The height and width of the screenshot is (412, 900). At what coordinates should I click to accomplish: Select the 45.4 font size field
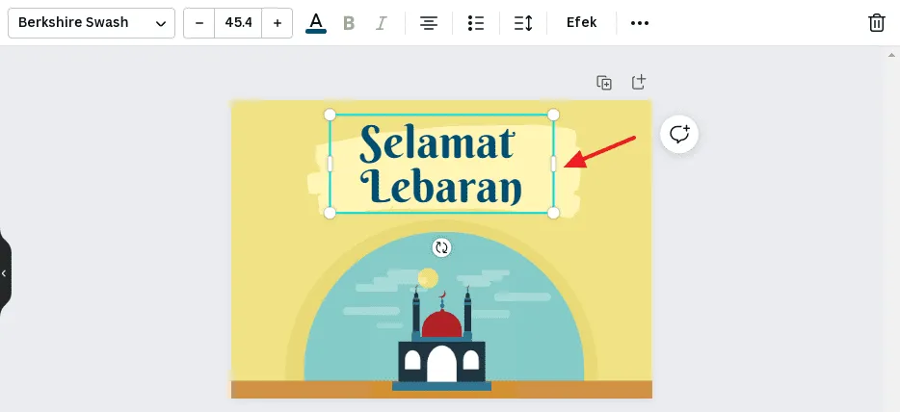click(238, 23)
